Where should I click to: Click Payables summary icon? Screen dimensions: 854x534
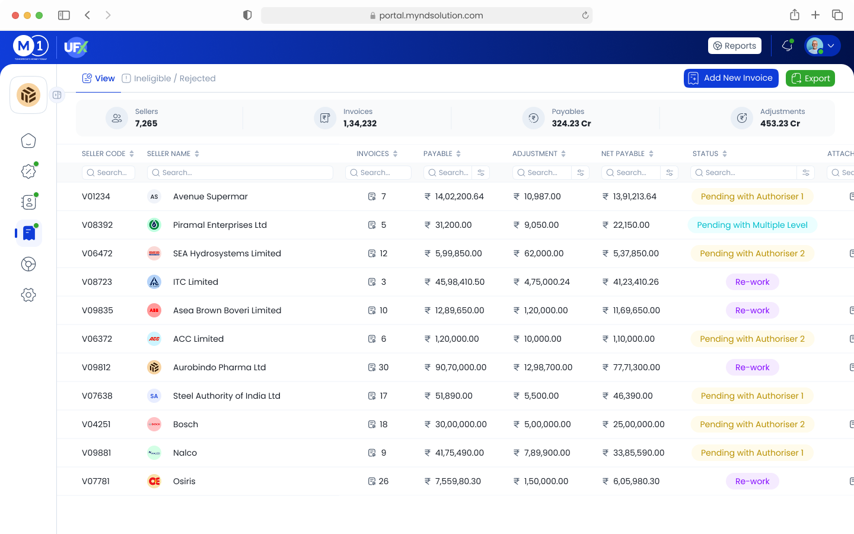point(534,118)
